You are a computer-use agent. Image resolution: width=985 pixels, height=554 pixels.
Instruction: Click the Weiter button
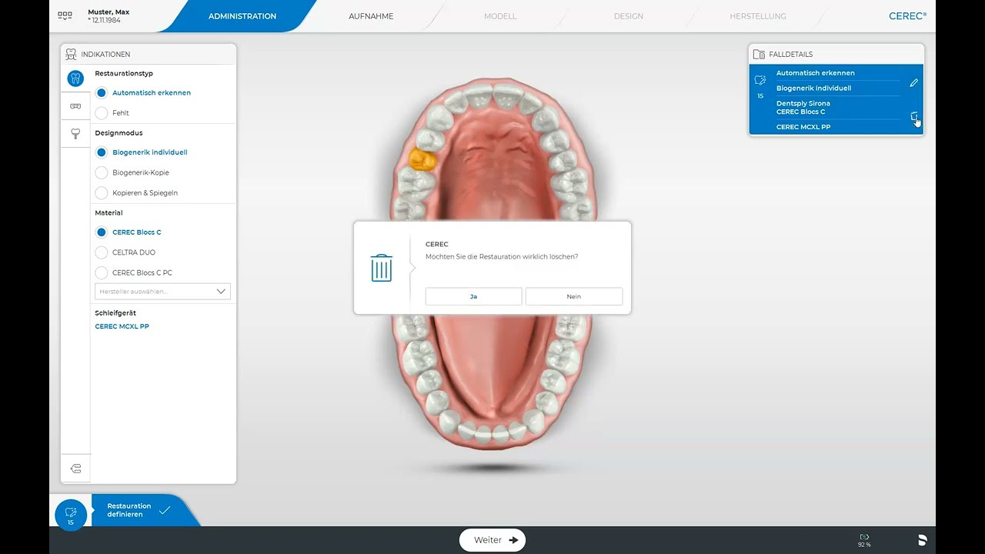[x=492, y=540]
